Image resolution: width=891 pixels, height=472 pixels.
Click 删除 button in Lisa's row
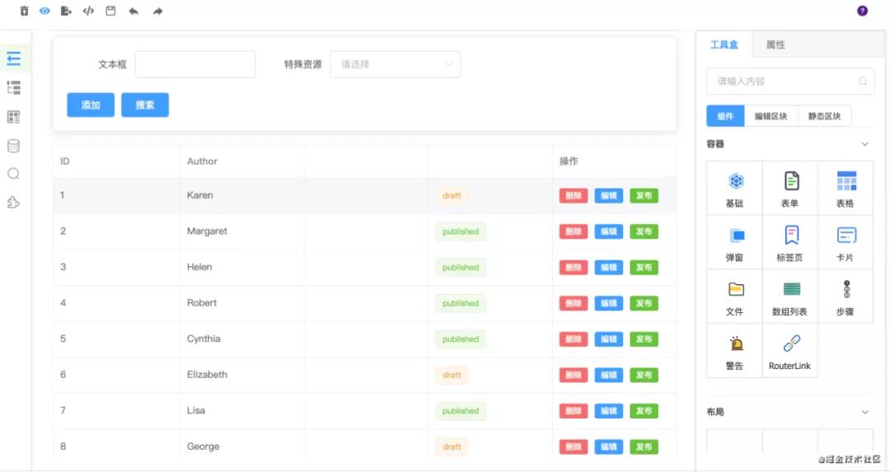coord(573,411)
